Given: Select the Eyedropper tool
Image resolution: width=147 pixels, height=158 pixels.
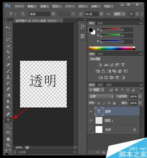Looking at the screenshot, I should coord(8,58).
